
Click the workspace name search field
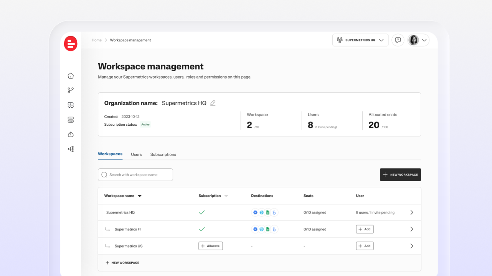coord(135,175)
